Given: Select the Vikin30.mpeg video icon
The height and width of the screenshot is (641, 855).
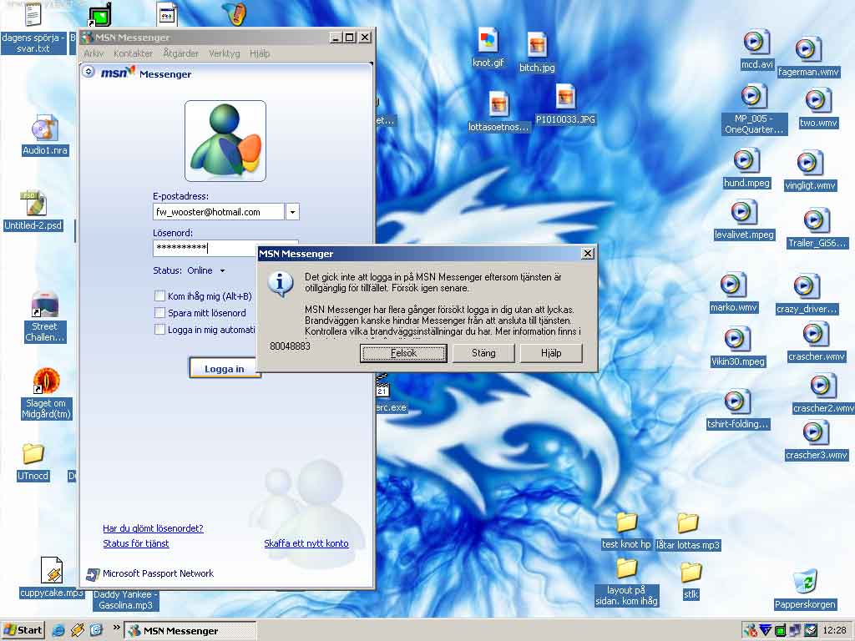Looking at the screenshot, I should 737,339.
